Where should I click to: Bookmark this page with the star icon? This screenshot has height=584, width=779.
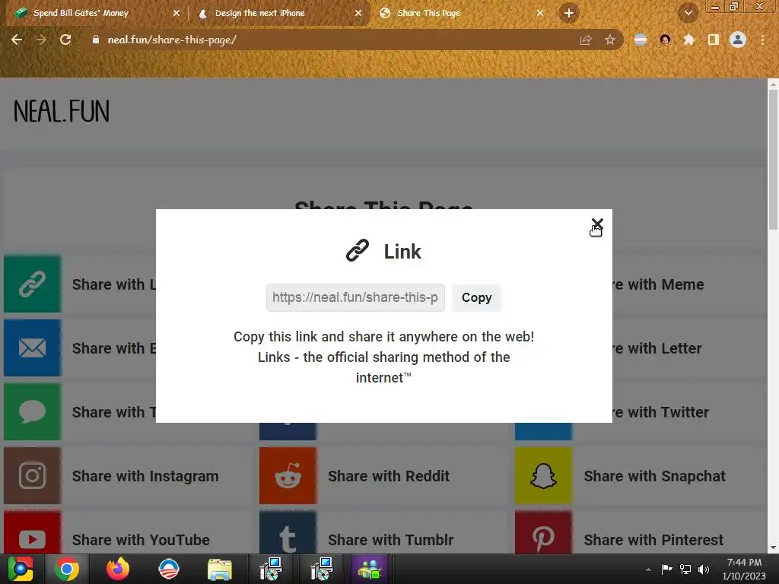(610, 40)
